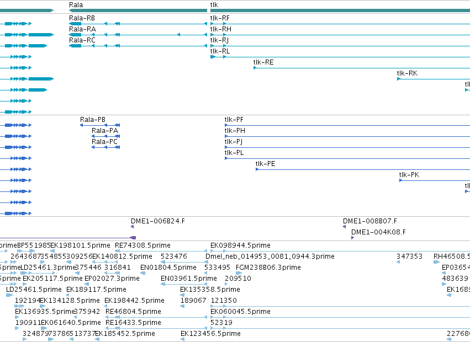Click the thick teal tlk gene bar
Screen dimensions: 470x342
[340, 10]
